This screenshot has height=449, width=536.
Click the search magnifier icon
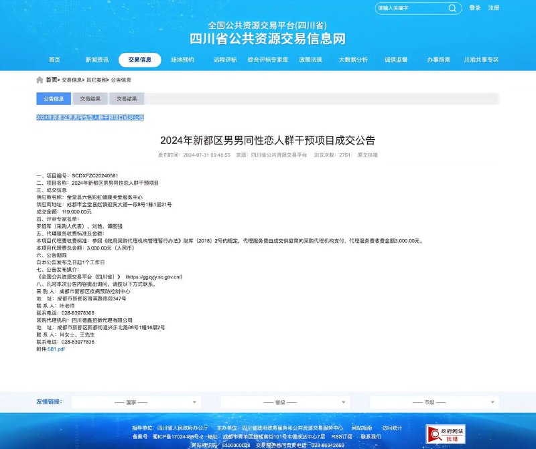[452, 9]
